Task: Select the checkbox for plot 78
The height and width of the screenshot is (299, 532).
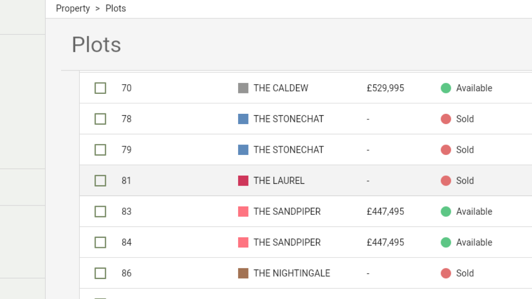Action: pyautogui.click(x=100, y=119)
